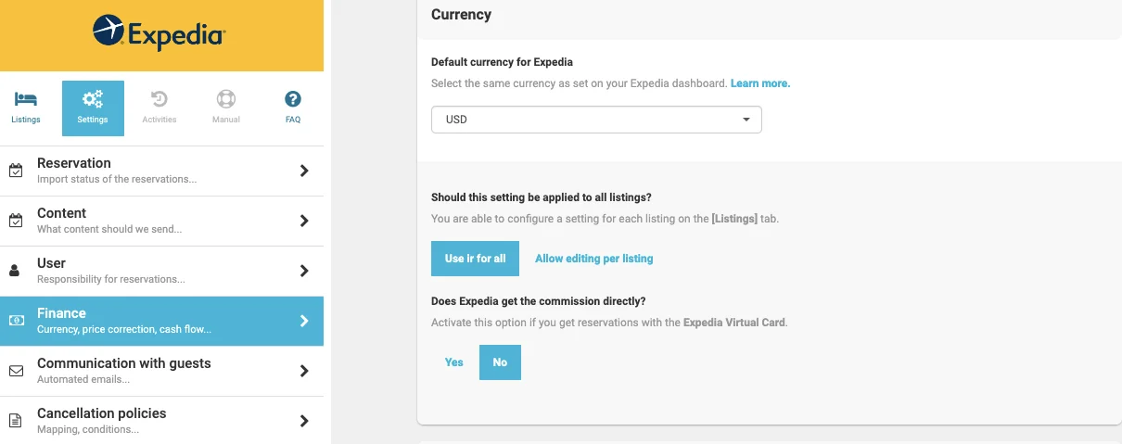Select No for Expedia commission
Viewport: 1122px width, 444px height.
tap(500, 362)
